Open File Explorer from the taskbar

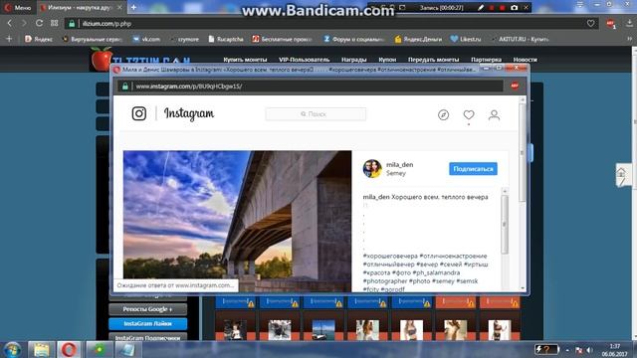42,350
